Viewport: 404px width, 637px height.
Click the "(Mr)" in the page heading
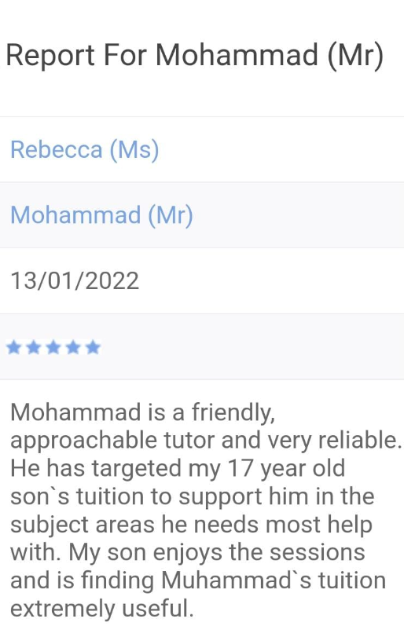click(355, 55)
